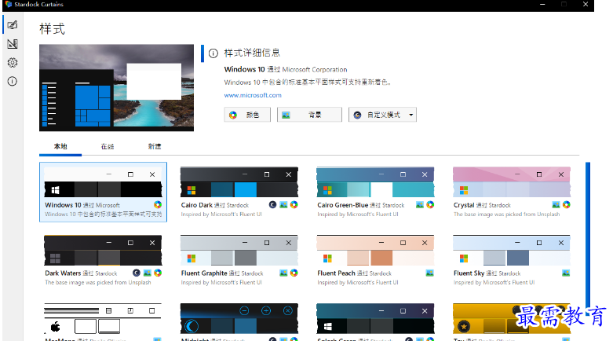Select the Fluent Sky style thumbnail
The height and width of the screenshot is (341, 613).
click(511, 251)
